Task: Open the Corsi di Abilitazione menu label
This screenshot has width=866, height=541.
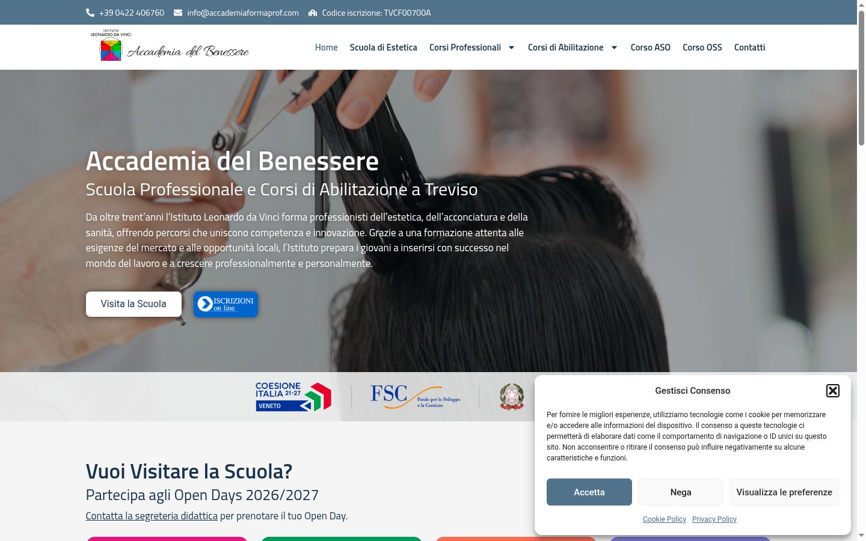Action: pyautogui.click(x=566, y=47)
